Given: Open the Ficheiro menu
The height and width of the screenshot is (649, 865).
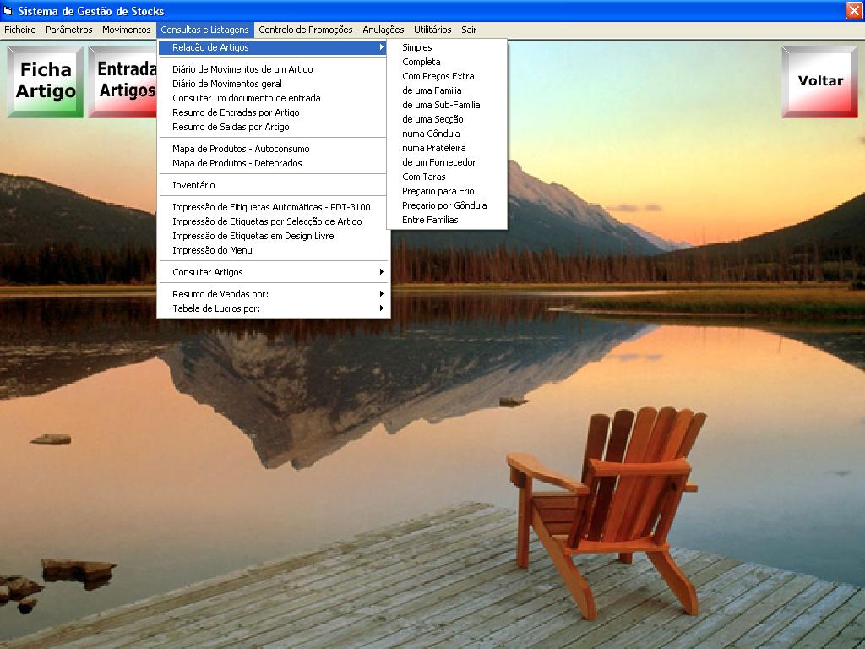Looking at the screenshot, I should [20, 30].
